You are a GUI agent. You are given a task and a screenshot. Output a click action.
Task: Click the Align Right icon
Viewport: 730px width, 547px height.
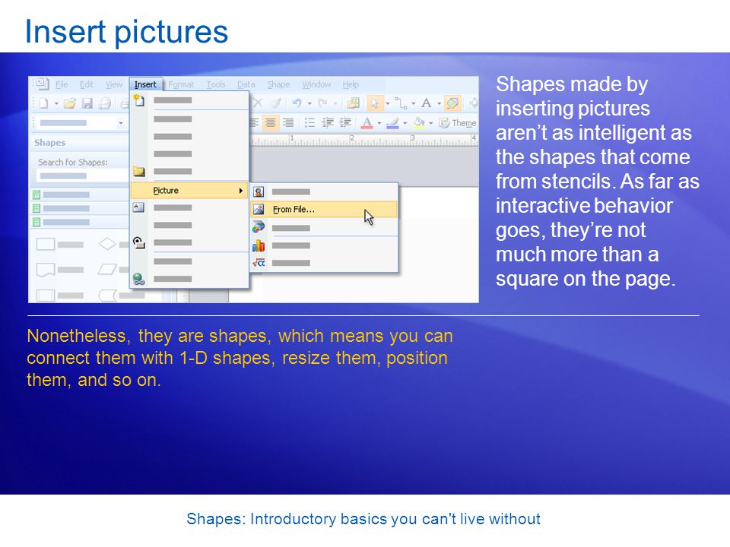[288, 123]
